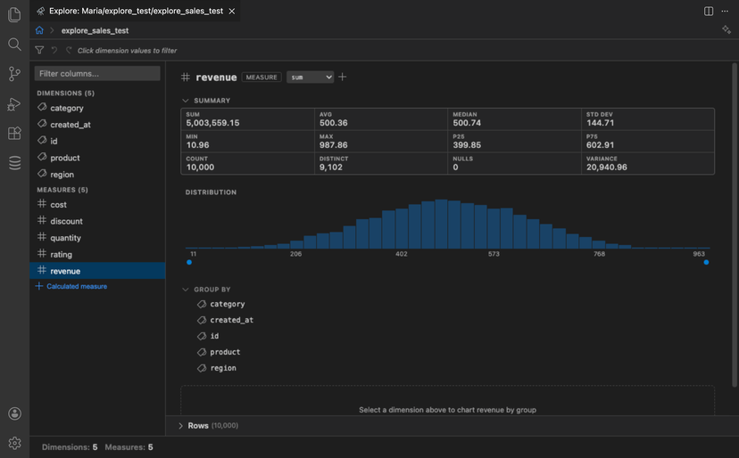
Task: Open the Manage gear icon
Action: [14, 443]
